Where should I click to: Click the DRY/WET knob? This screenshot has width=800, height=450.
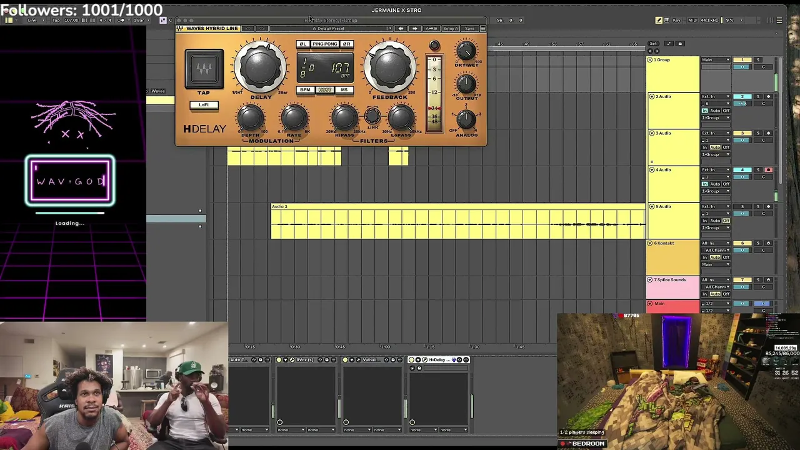tap(466, 51)
